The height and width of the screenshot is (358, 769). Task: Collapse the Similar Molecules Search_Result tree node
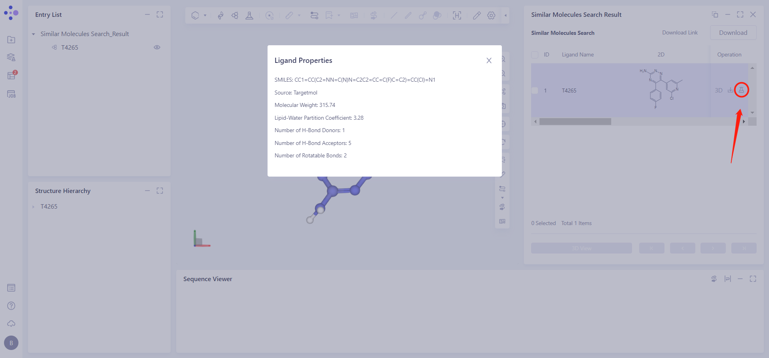pos(34,34)
